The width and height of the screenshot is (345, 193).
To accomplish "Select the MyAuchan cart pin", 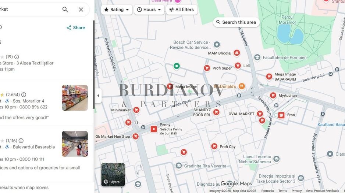I will click(273, 96).
